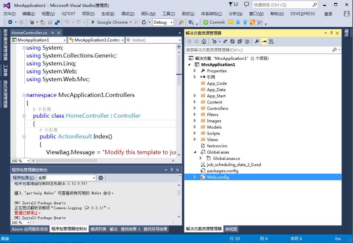Screen dimensions: 353x243
Task: Click the globe magnifier browser icon
Action: pos(191,22)
